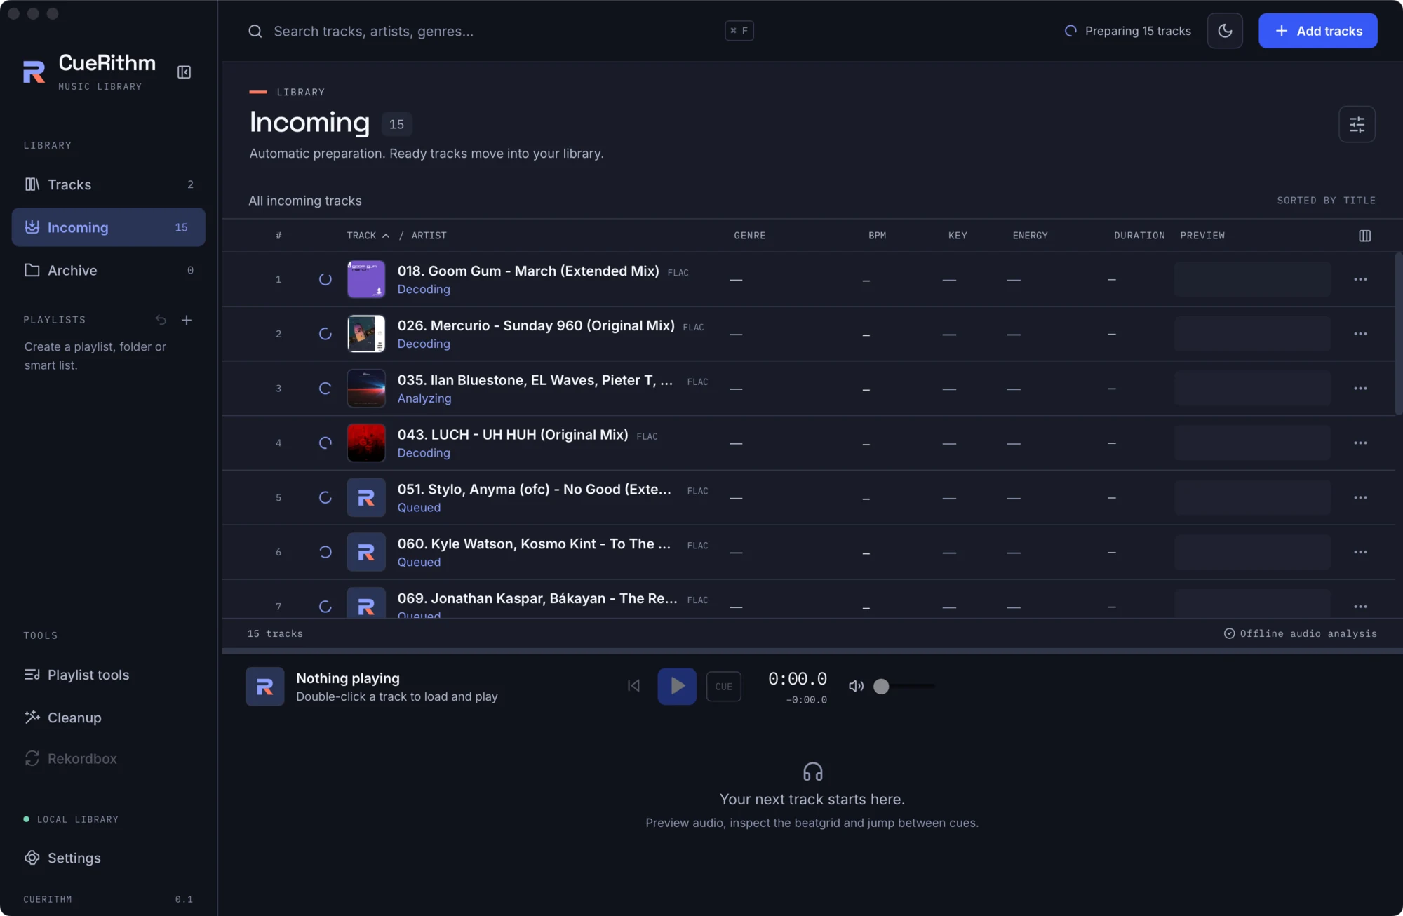The height and width of the screenshot is (916, 1403).
Task: Open more options for Jonathan Kaspar track
Action: click(x=1360, y=607)
